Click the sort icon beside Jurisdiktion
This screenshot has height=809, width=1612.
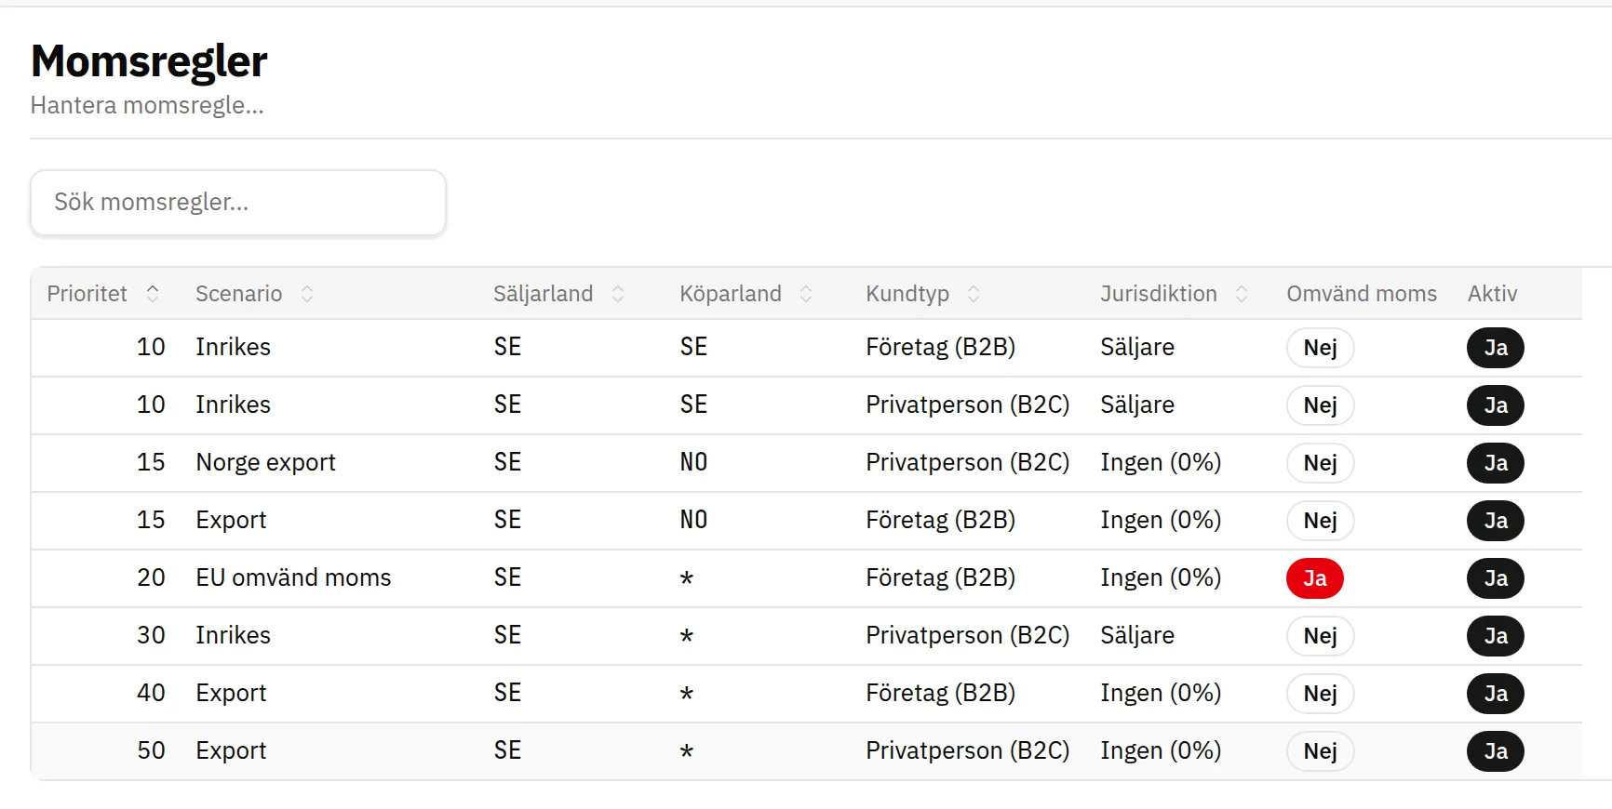[x=1242, y=294]
